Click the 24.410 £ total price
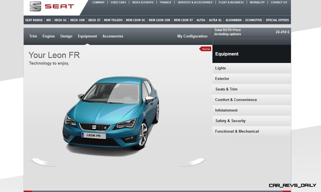Viewport: 321px width, 192px height. pos(282,32)
